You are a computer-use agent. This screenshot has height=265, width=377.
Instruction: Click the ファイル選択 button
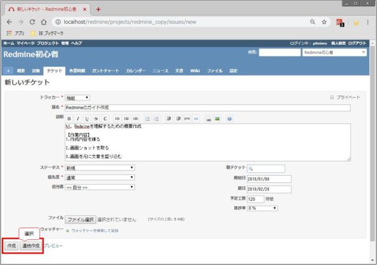(x=80, y=220)
